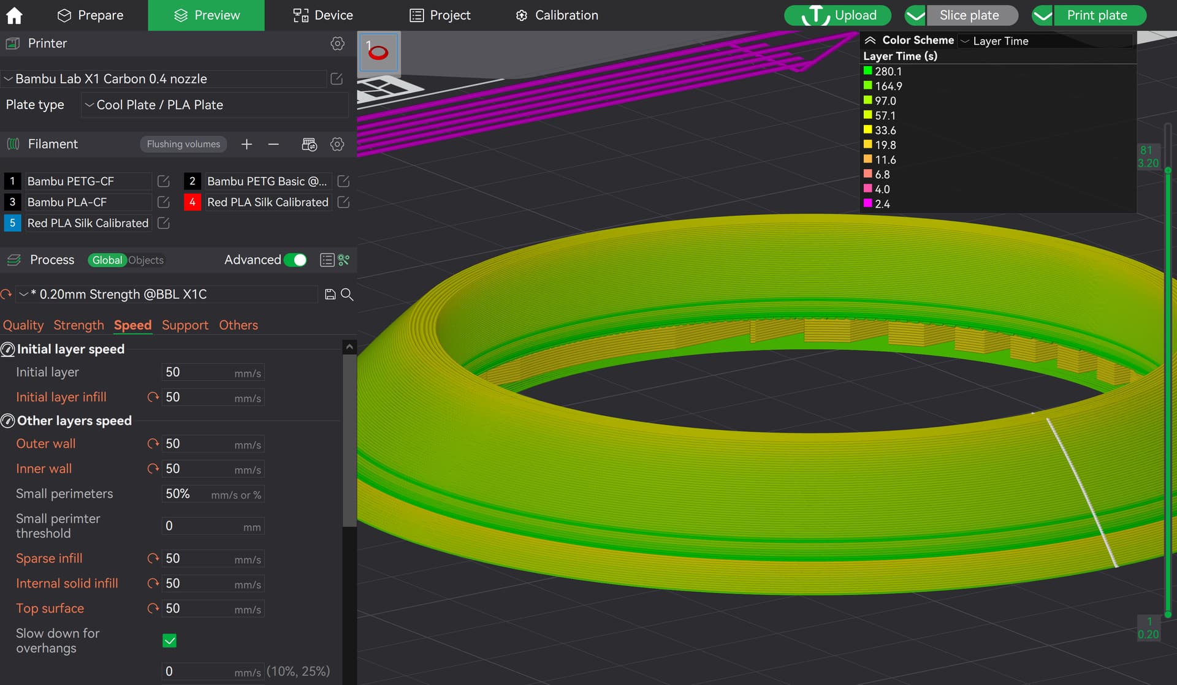Open the Others settings tab
Image resolution: width=1177 pixels, height=685 pixels.
pos(238,325)
